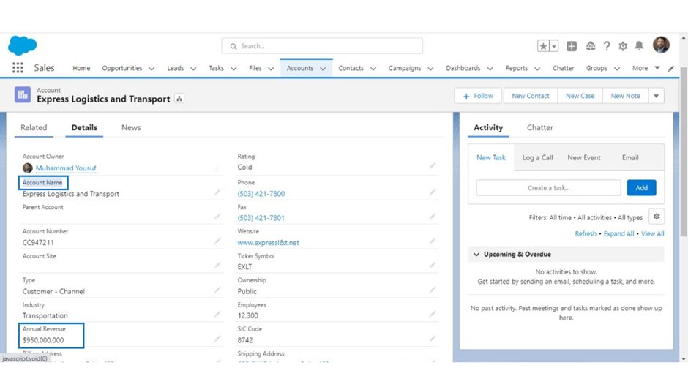Click the New Case button

[580, 96]
